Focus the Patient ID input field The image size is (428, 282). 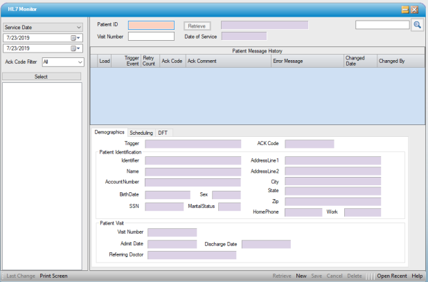tap(151, 26)
